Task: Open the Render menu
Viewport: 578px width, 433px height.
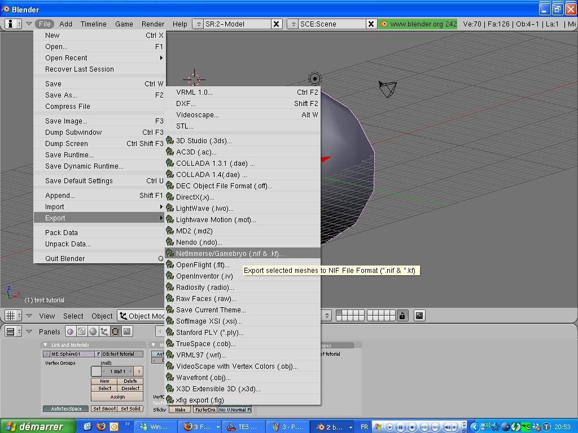Action: [x=152, y=24]
